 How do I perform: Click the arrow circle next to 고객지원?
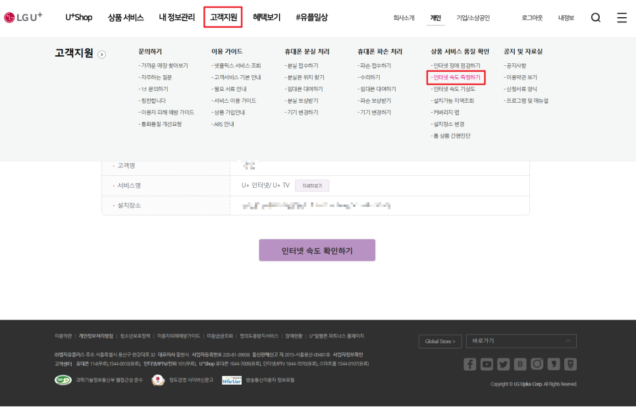click(102, 55)
